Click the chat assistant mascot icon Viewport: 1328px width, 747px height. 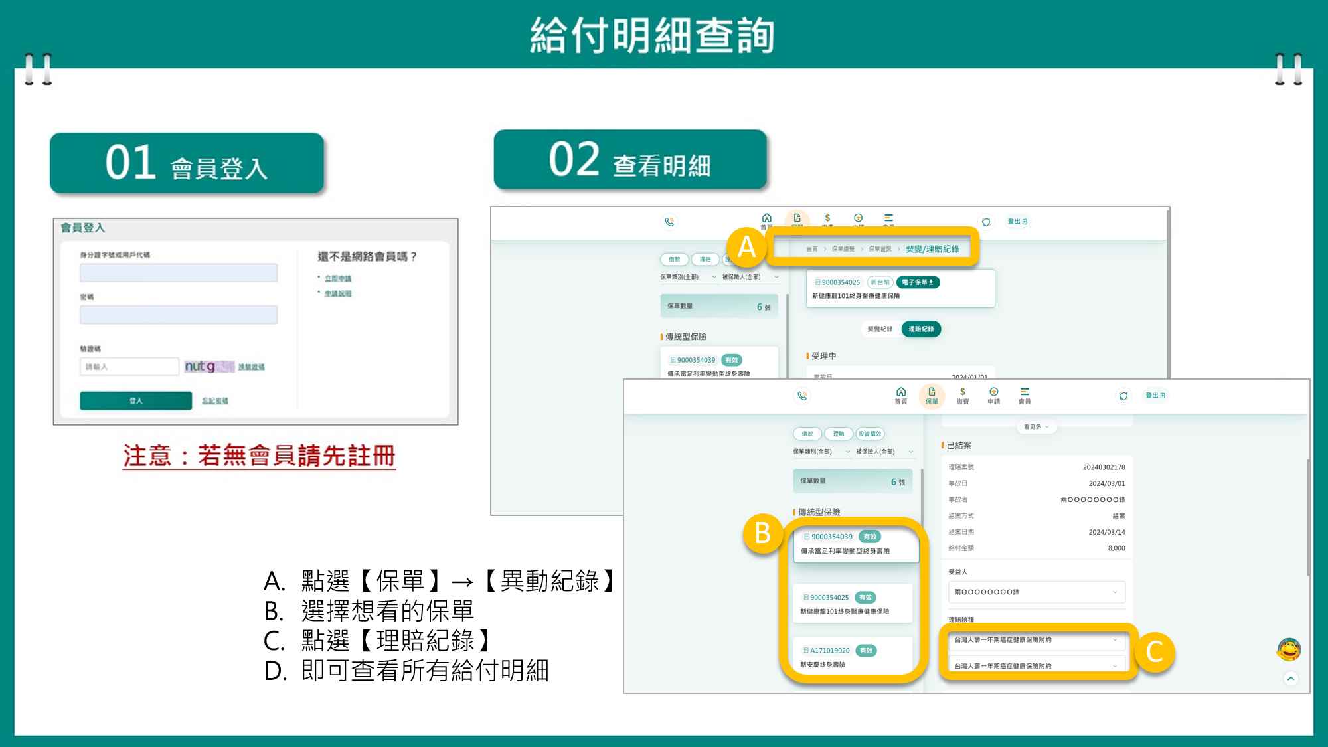1288,649
